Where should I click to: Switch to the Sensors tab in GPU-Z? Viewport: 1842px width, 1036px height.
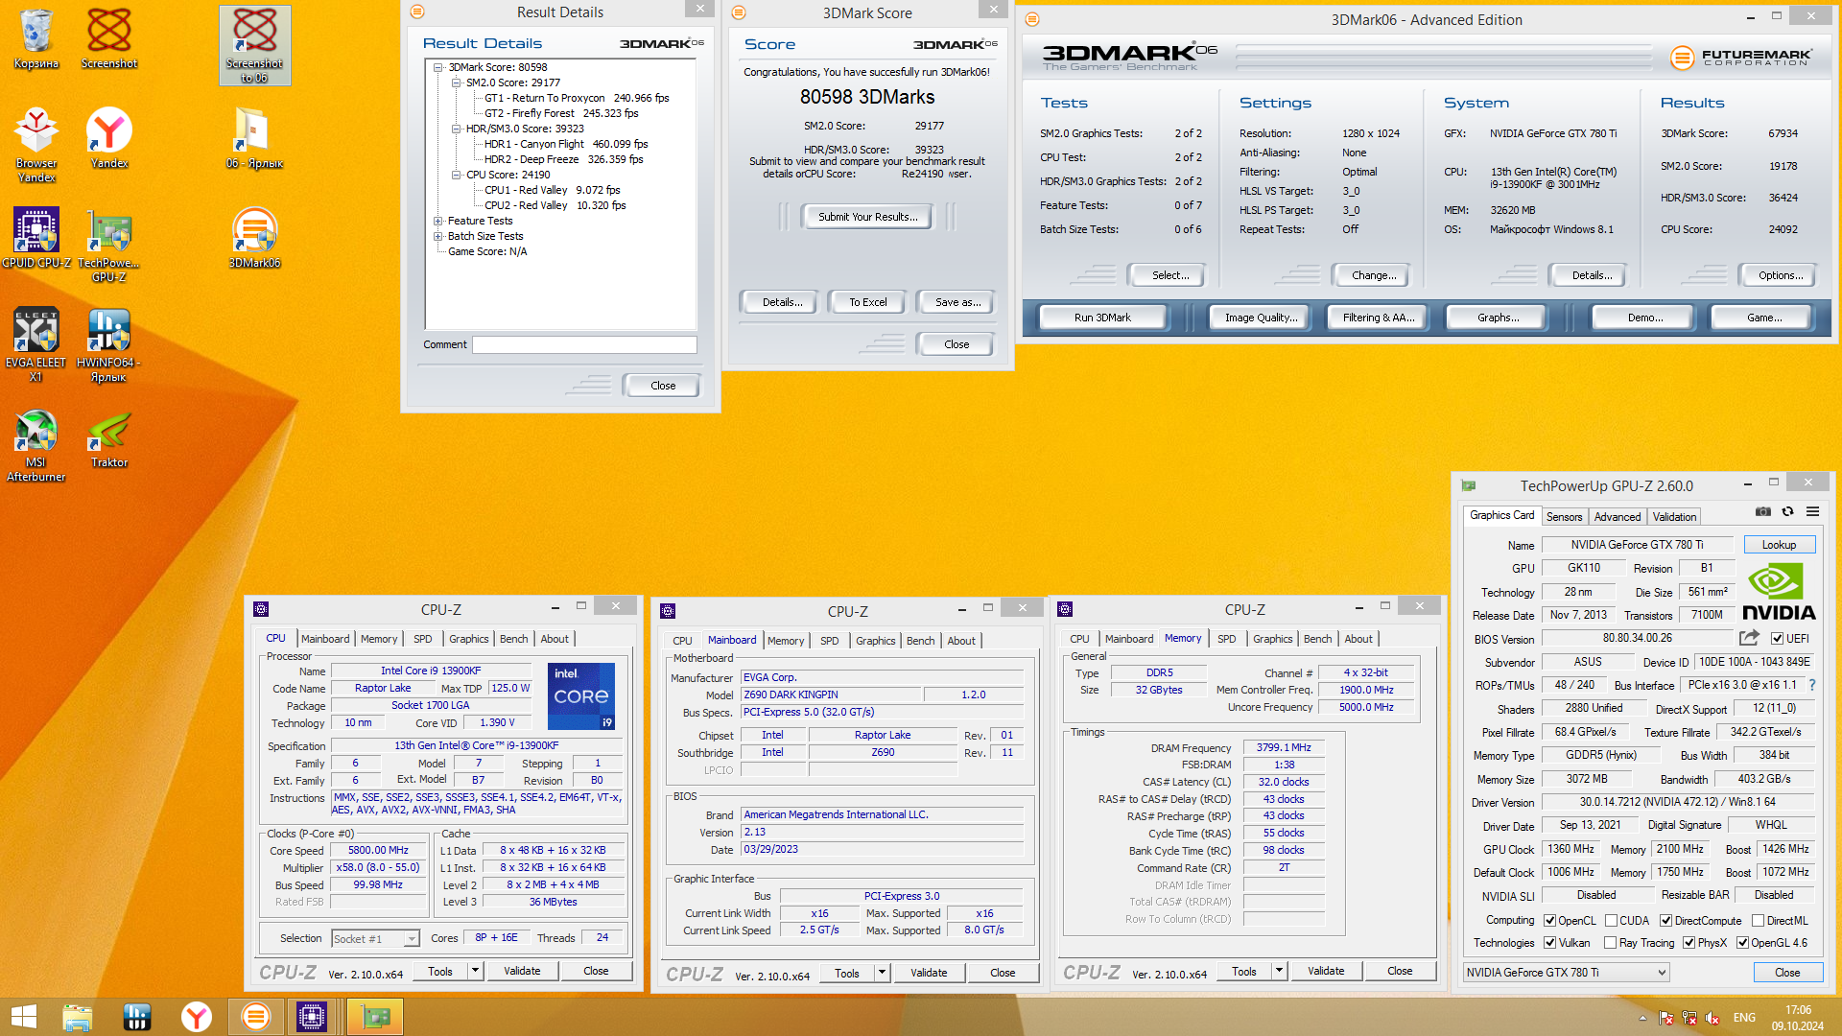(1564, 517)
